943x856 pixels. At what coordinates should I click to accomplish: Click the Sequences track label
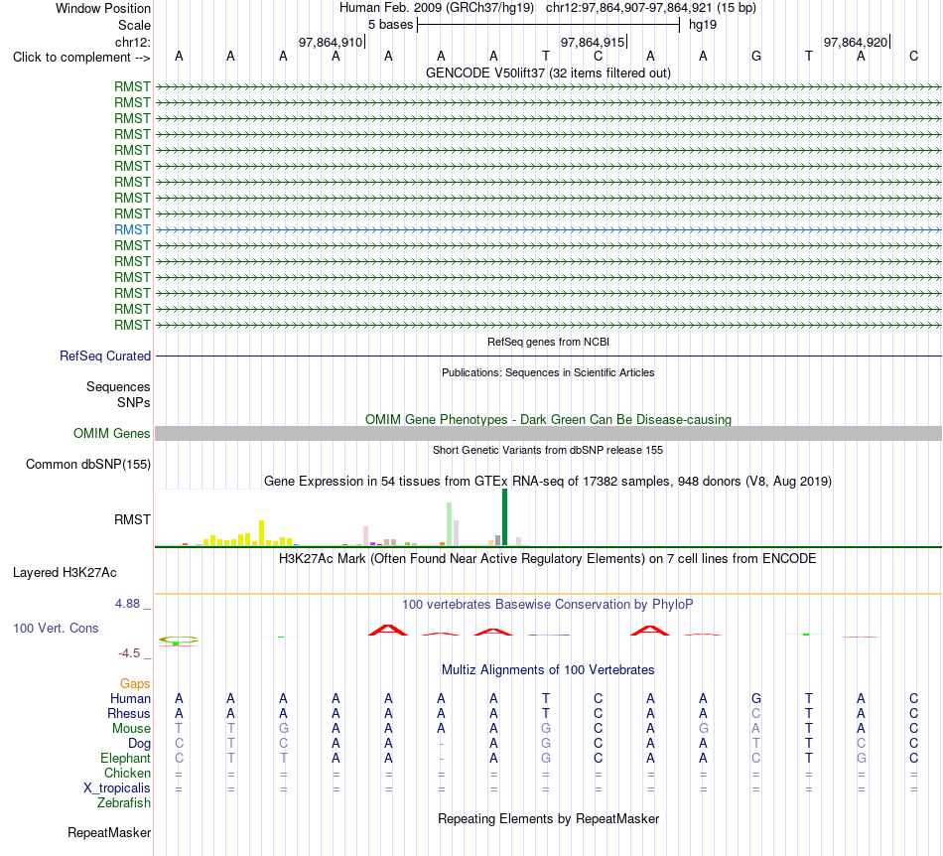click(x=118, y=387)
